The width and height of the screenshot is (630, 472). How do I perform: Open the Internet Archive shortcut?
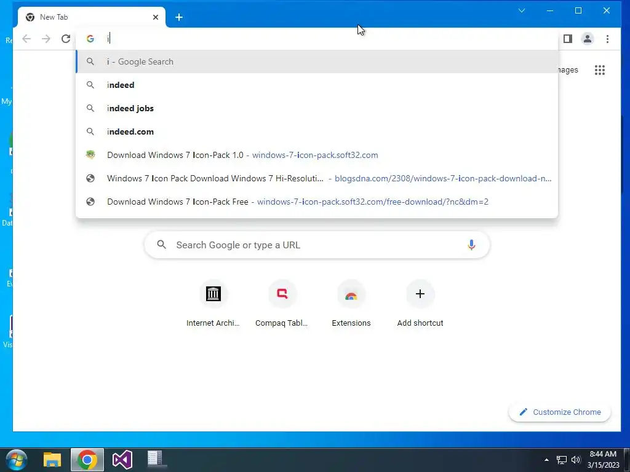tap(213, 304)
